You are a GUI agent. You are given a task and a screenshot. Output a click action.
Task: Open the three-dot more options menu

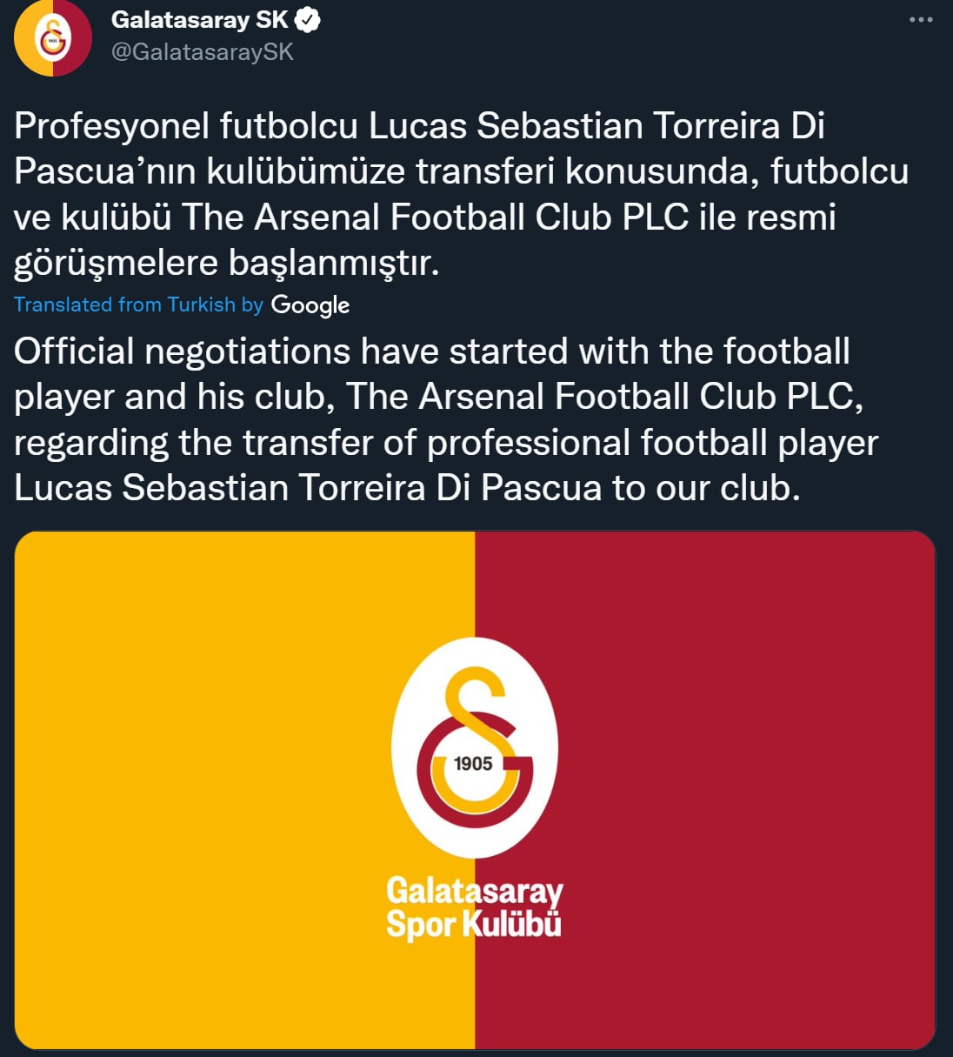(920, 20)
